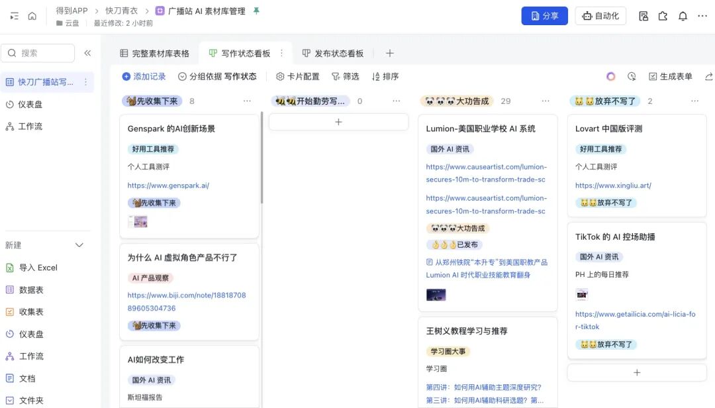This screenshot has width=715, height=408.
Task: Open more options for 快刀广播站写 table
Action: (x=85, y=81)
